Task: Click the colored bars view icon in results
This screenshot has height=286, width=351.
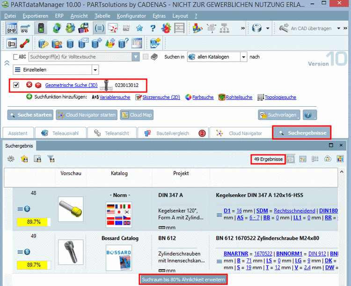Action: (x=340, y=159)
